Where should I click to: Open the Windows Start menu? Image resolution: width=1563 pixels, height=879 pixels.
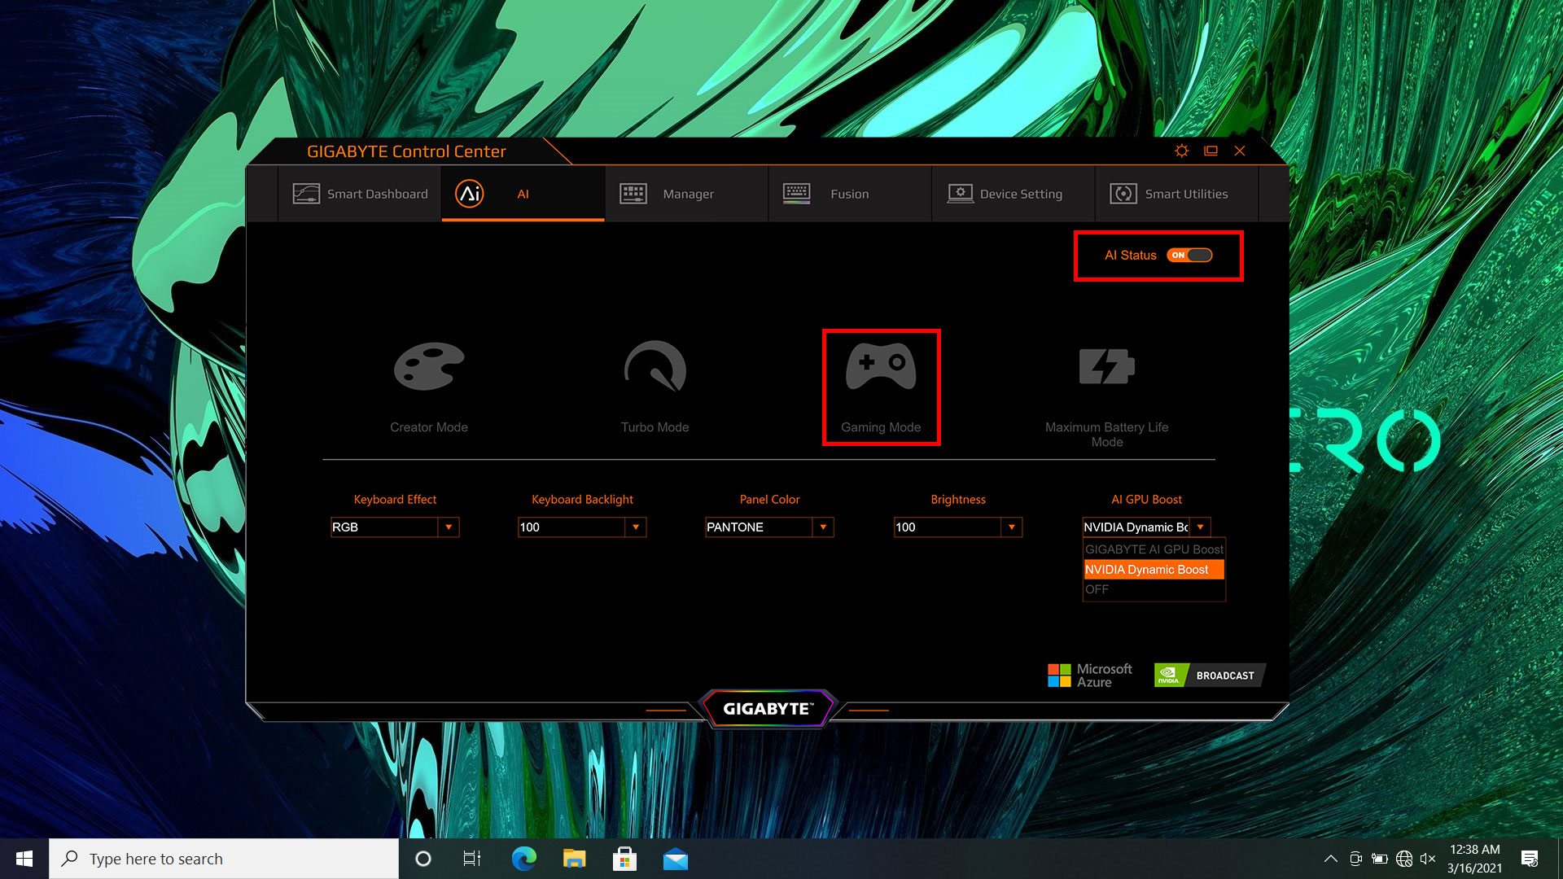[24, 859]
